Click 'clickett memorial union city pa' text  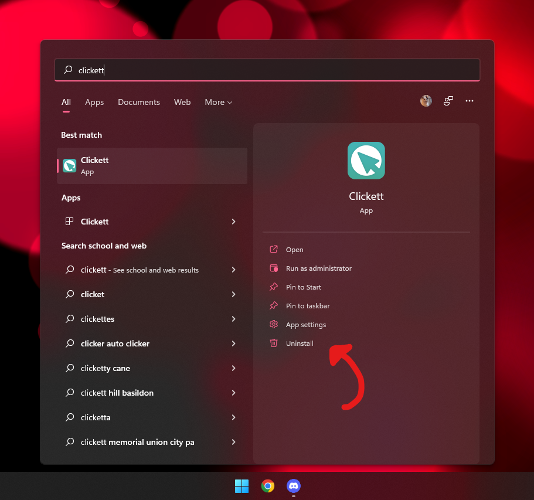pos(138,442)
